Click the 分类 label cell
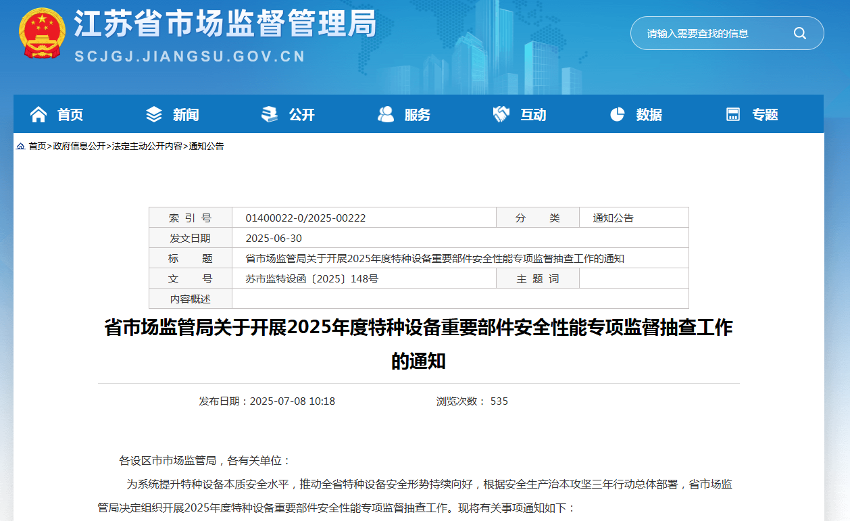The height and width of the screenshot is (521, 850). click(538, 218)
